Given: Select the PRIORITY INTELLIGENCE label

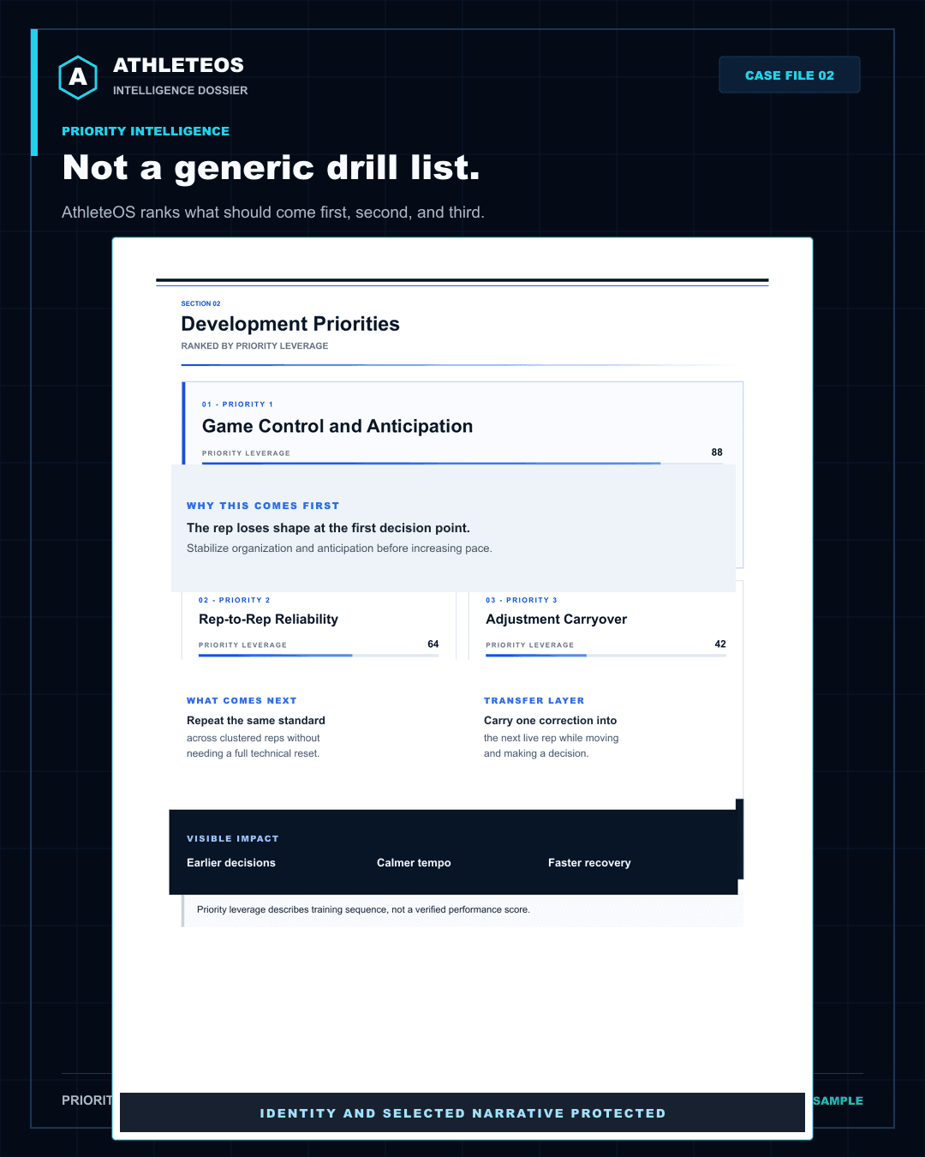Looking at the screenshot, I should coord(146,131).
